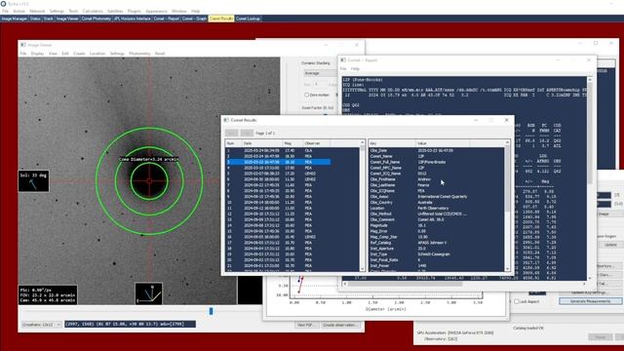Click Comet Report horizontal scrollbar thumb
Screen dimensions: 624x351
(406, 284)
